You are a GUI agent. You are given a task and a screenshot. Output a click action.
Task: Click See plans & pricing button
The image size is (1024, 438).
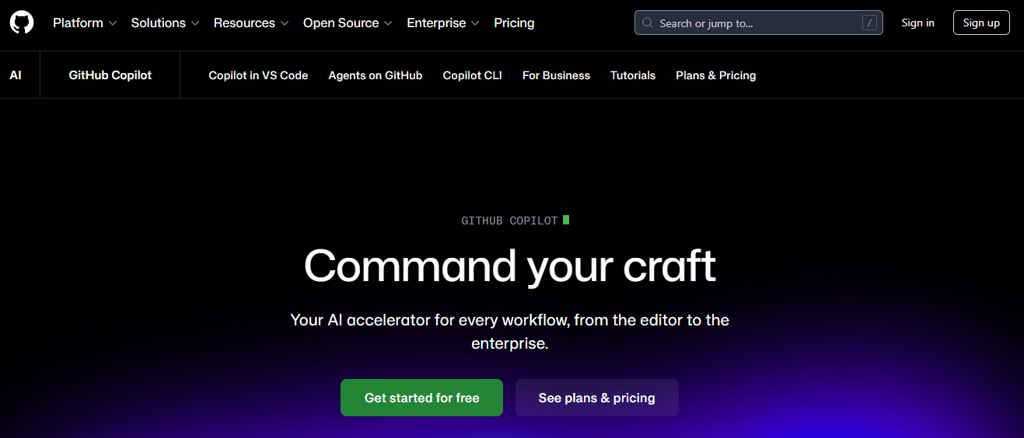[596, 398]
